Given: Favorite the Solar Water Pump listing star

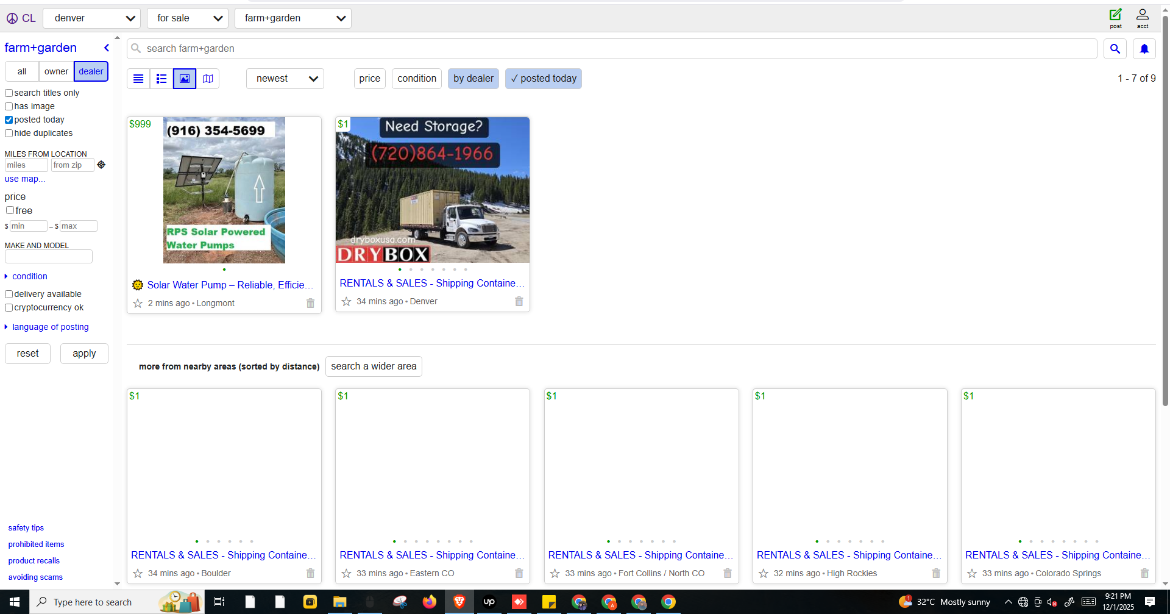Looking at the screenshot, I should (138, 303).
